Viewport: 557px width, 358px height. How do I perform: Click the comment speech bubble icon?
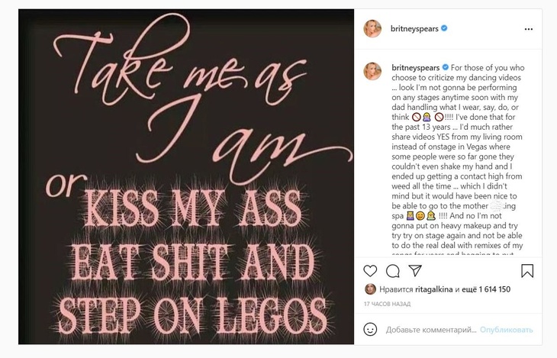click(x=393, y=270)
